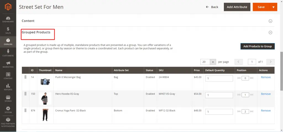
Task: Edit default quantity for Cronus Yoga Pant
Action: pos(219,112)
